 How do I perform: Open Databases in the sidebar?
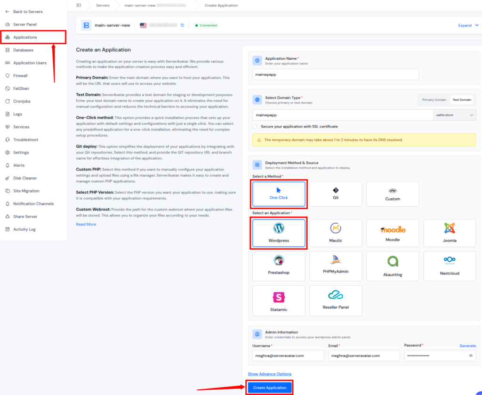pos(23,50)
